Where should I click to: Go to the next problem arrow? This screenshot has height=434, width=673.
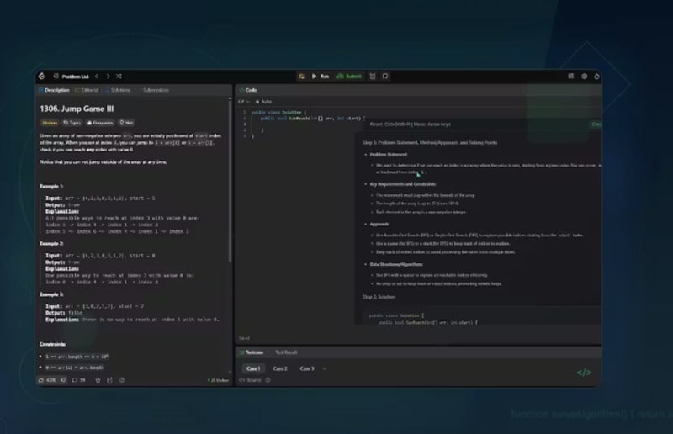point(107,76)
